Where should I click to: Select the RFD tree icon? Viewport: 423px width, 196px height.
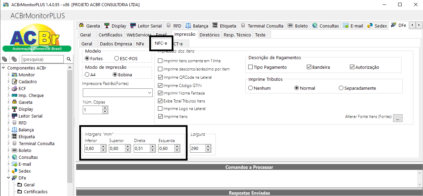click(x=14, y=123)
